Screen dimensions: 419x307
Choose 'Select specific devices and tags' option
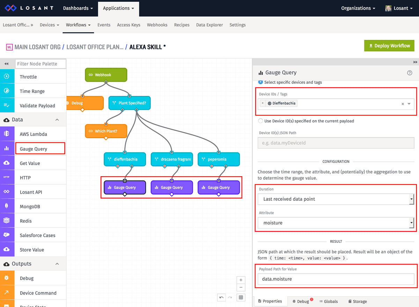[260, 82]
